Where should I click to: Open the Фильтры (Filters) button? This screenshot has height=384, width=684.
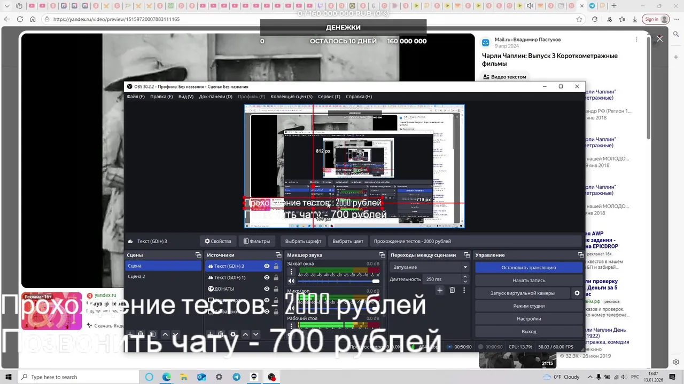click(256, 241)
